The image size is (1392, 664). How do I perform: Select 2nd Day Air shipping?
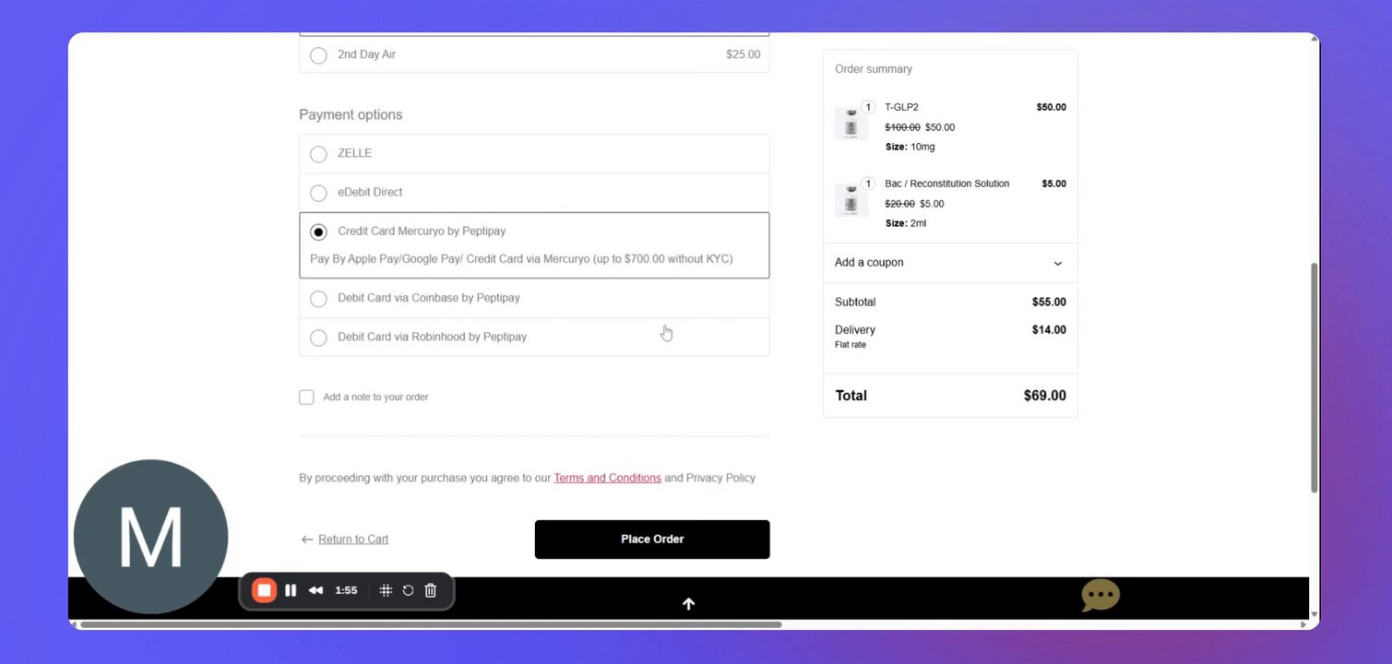tap(534, 54)
